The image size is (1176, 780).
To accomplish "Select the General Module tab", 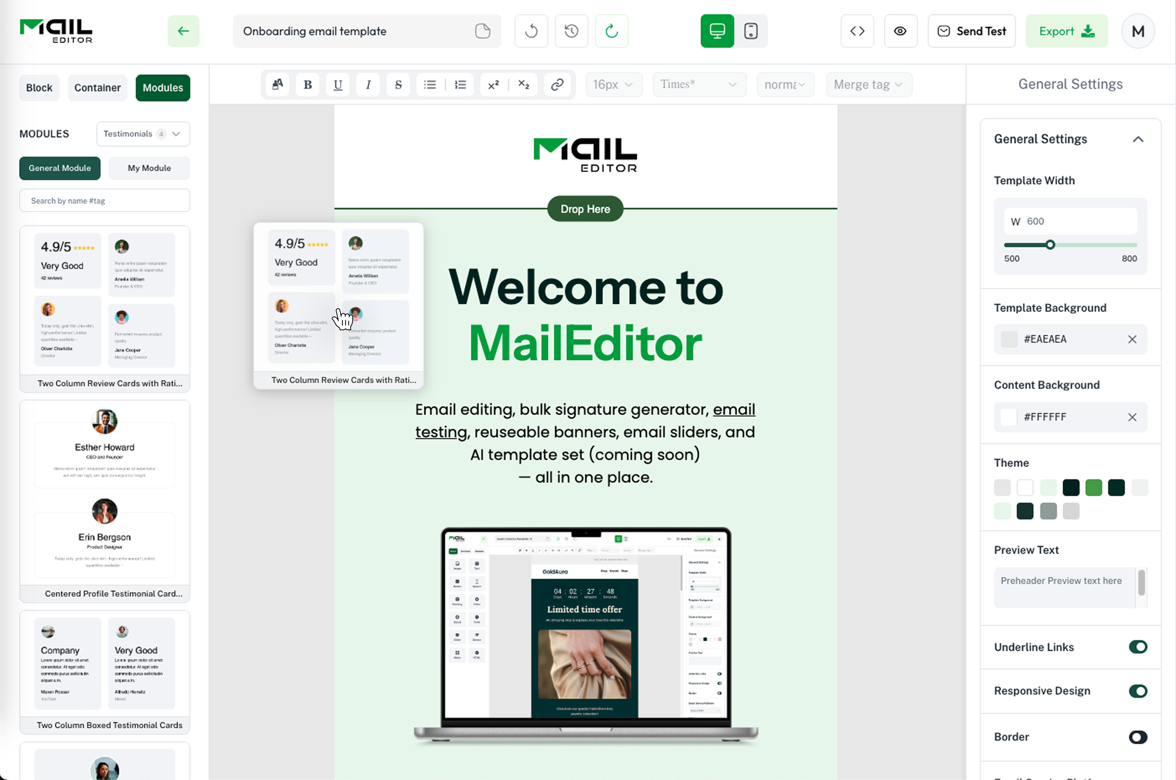I will 60,168.
